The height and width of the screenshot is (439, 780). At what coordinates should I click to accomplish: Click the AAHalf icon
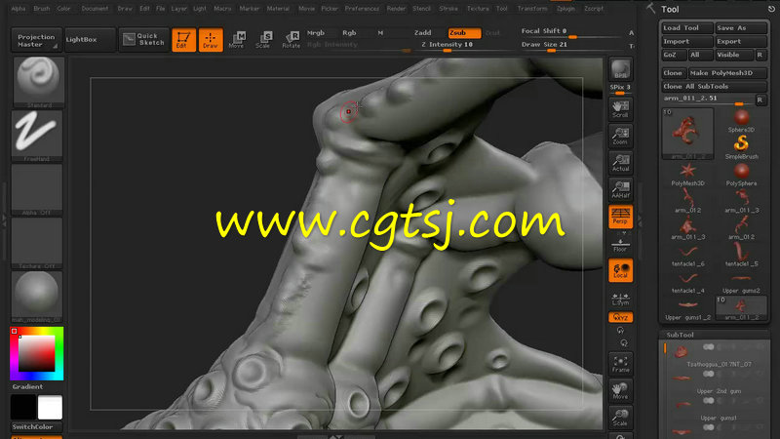[620, 189]
